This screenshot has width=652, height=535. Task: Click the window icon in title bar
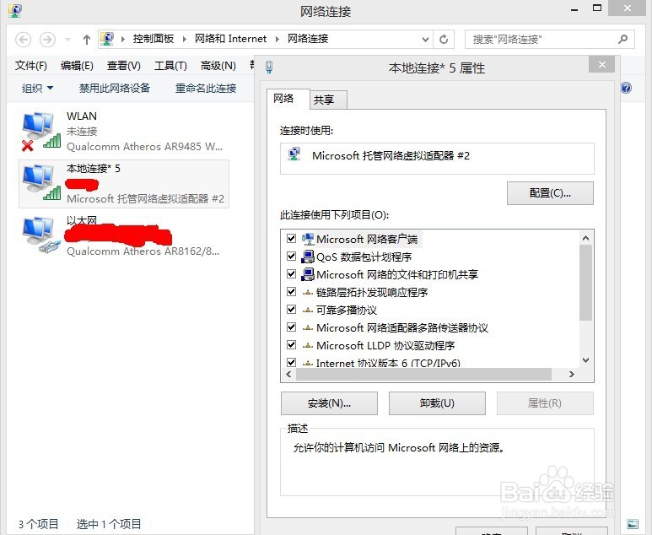coord(15,11)
